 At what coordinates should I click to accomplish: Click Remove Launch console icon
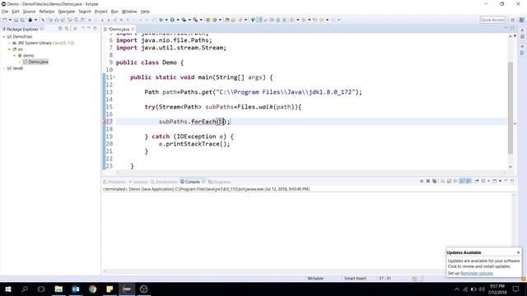[428, 181]
